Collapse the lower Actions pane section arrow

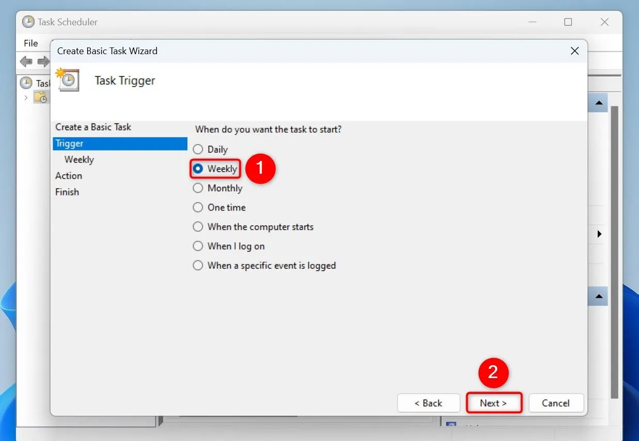click(599, 297)
